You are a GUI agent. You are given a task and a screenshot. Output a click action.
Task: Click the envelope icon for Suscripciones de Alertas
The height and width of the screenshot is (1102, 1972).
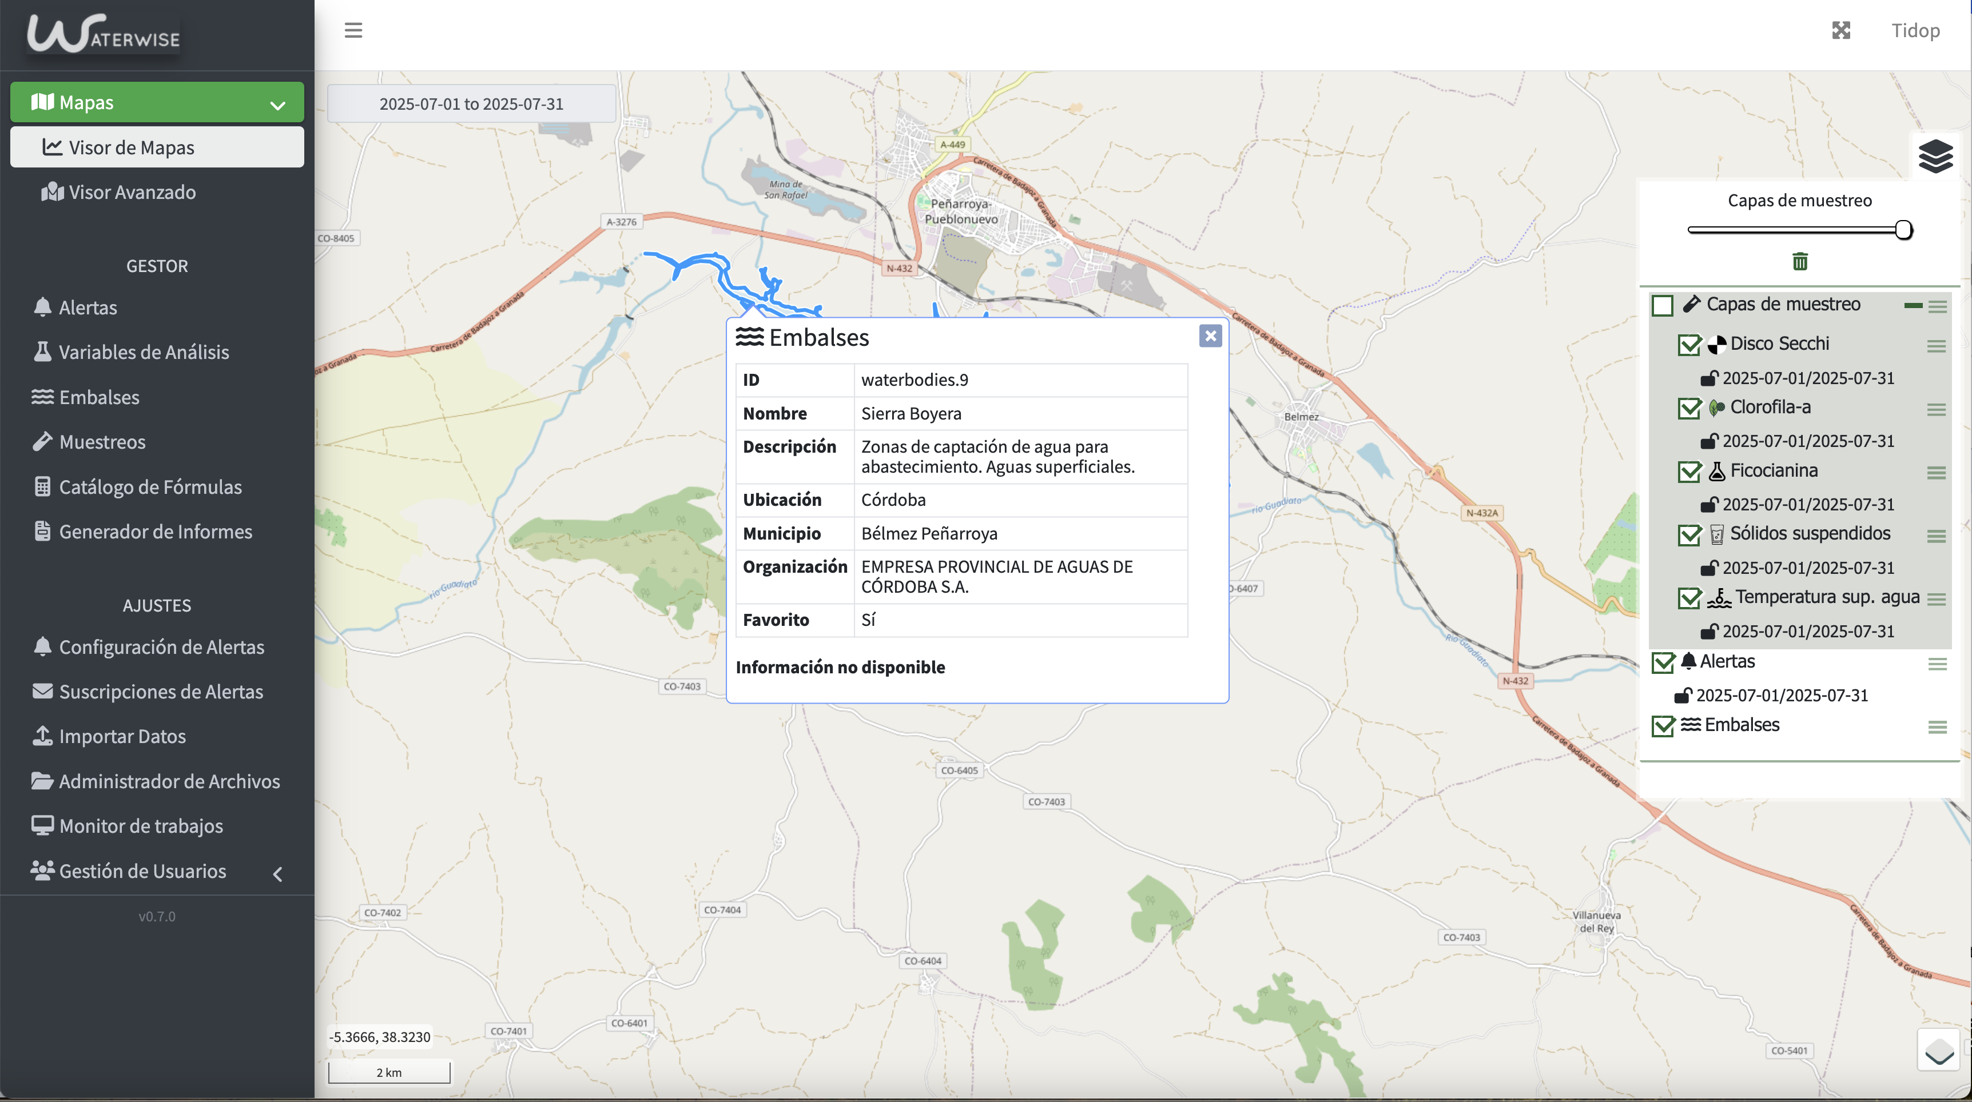coord(43,691)
